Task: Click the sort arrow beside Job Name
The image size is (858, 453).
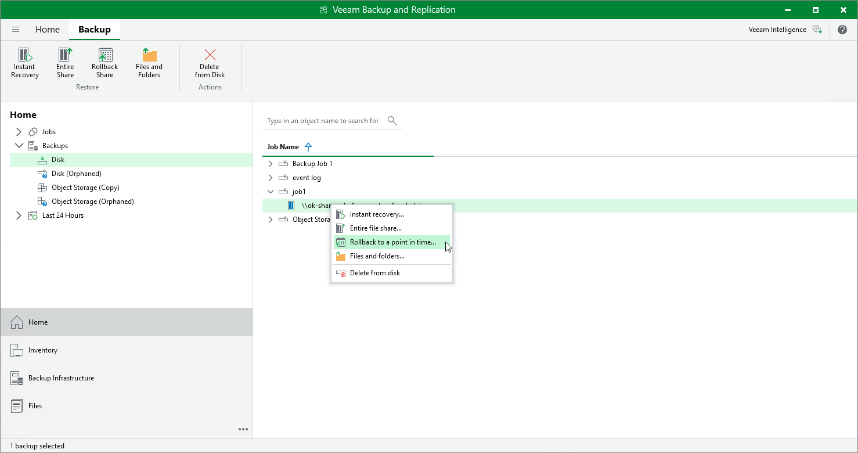Action: coord(308,147)
